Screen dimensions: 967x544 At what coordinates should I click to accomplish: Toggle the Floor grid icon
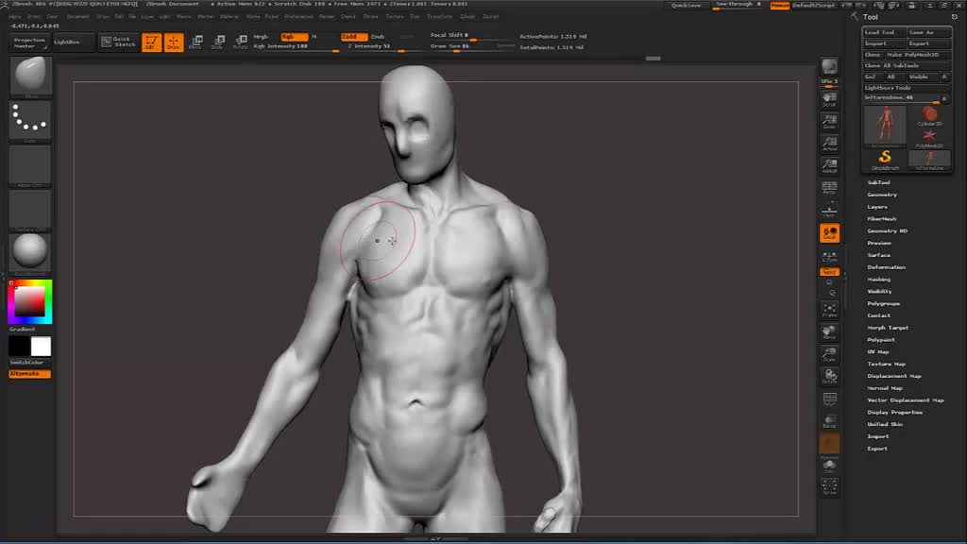(x=829, y=210)
